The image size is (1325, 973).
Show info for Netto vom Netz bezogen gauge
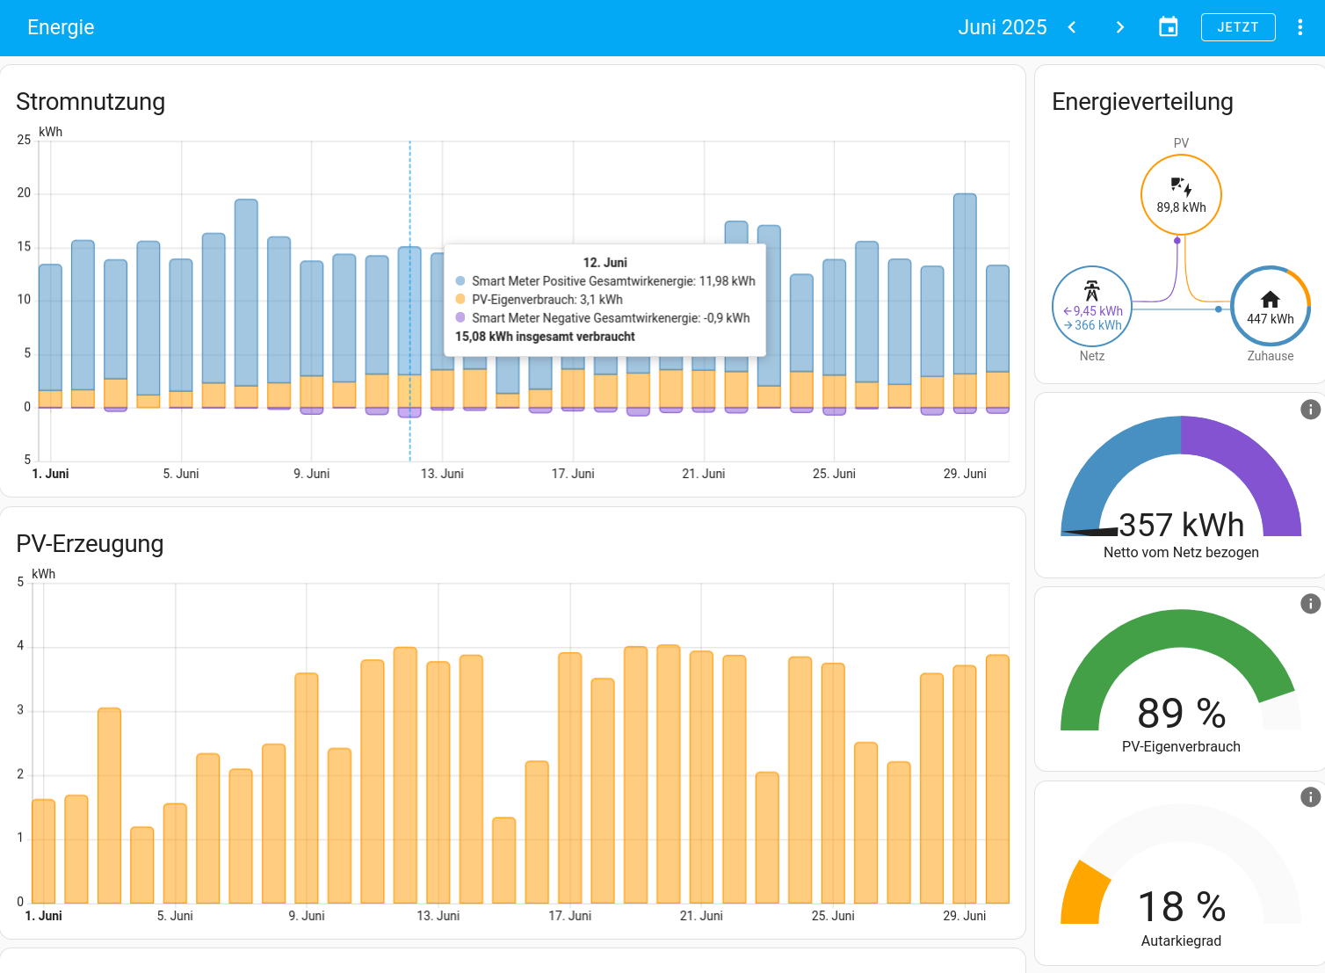point(1310,410)
